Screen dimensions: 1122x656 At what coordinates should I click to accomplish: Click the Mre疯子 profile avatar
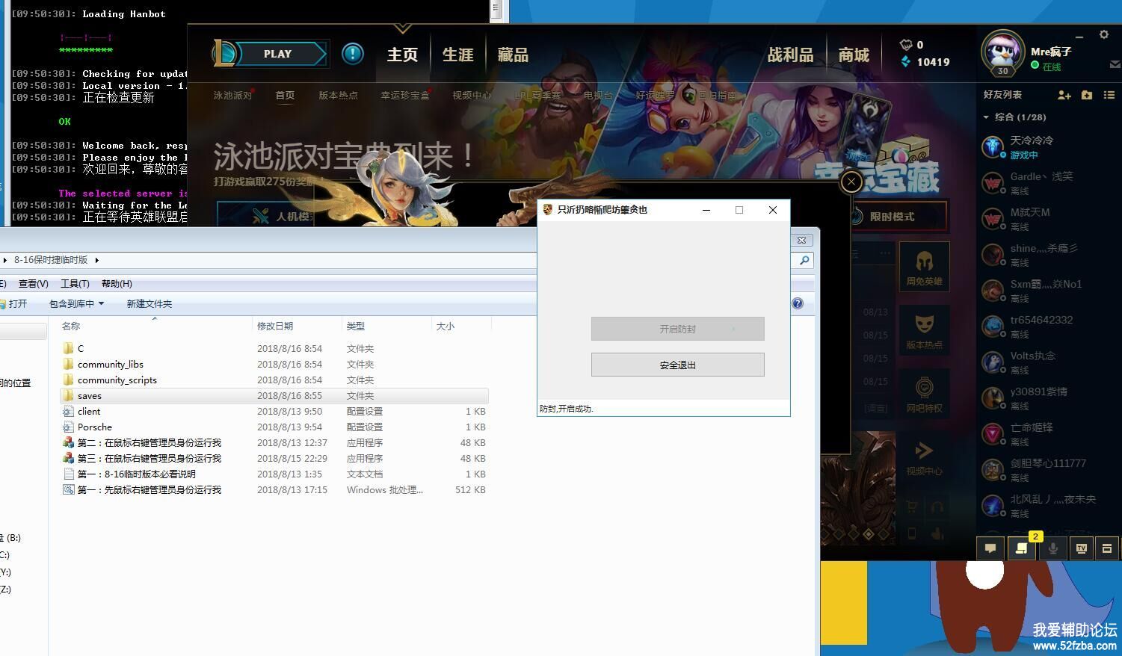[x=1002, y=52]
